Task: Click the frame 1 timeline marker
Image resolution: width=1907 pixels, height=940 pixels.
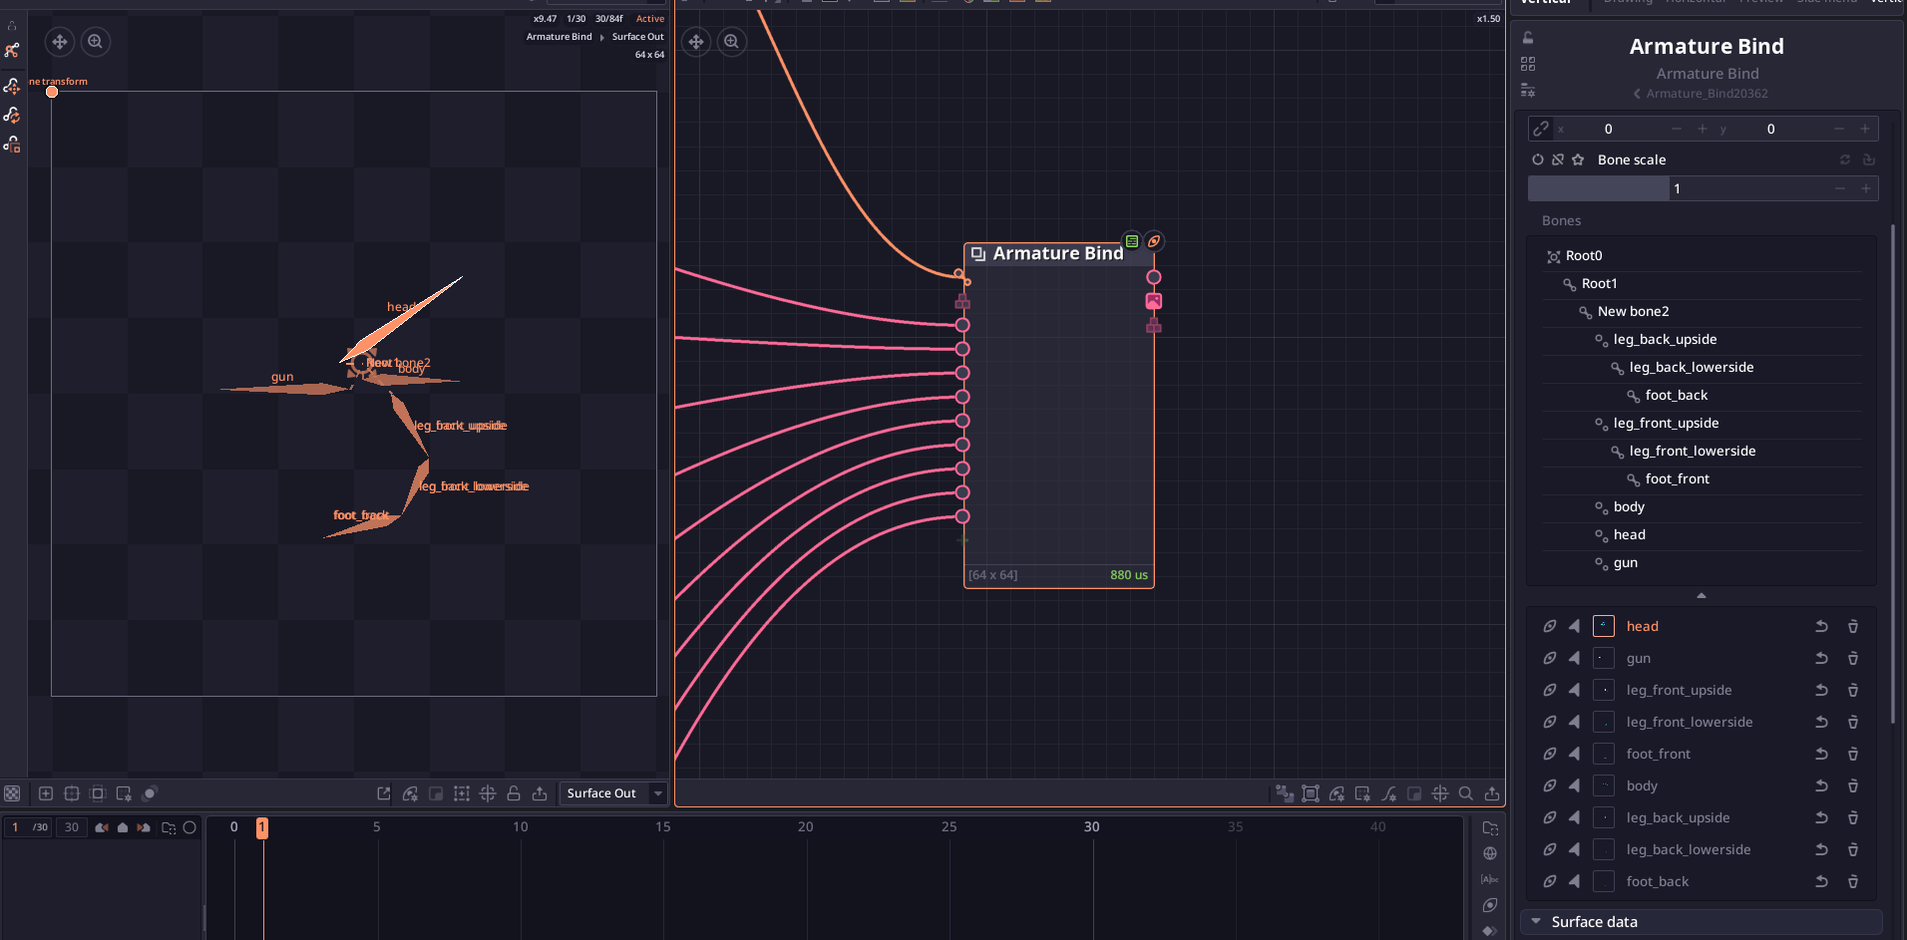Action: click(262, 827)
